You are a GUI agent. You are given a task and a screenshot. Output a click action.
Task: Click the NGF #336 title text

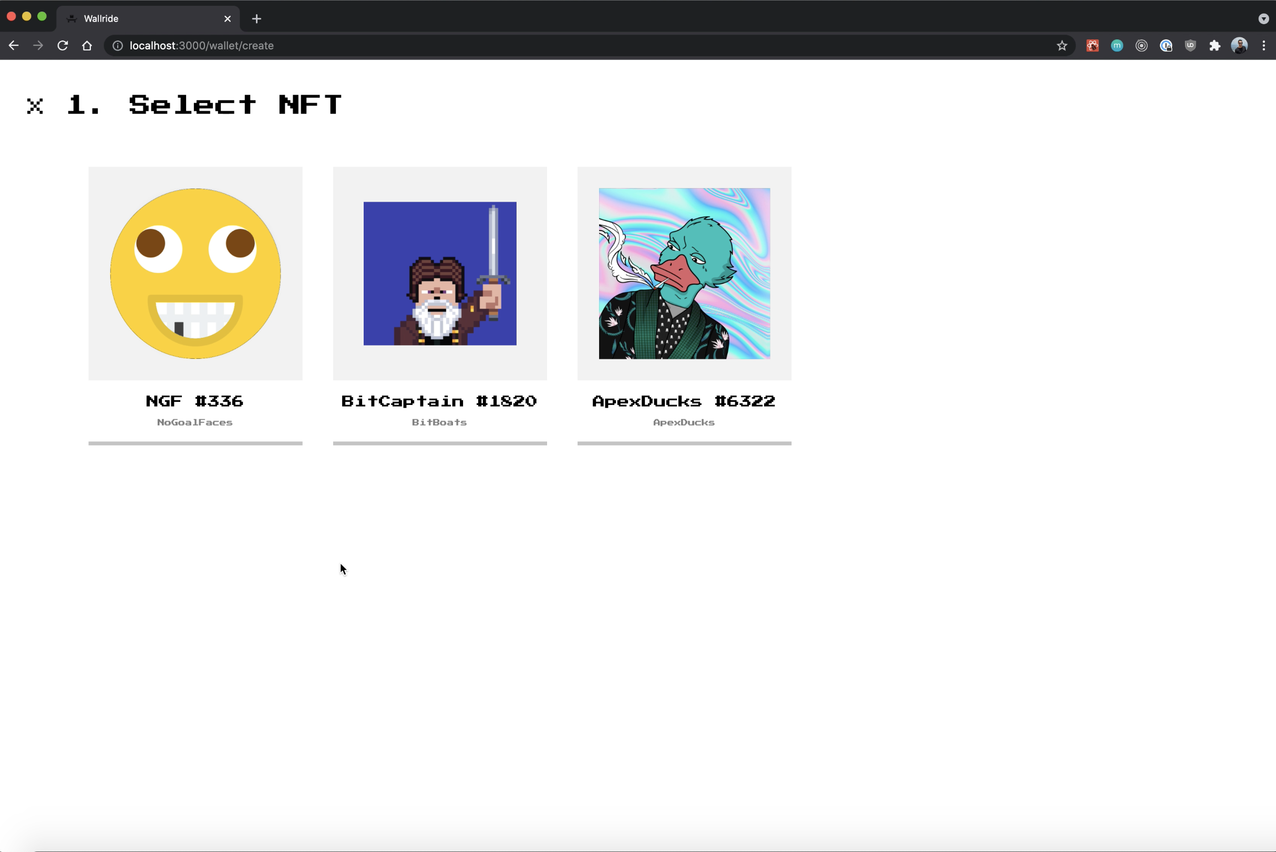pyautogui.click(x=194, y=401)
